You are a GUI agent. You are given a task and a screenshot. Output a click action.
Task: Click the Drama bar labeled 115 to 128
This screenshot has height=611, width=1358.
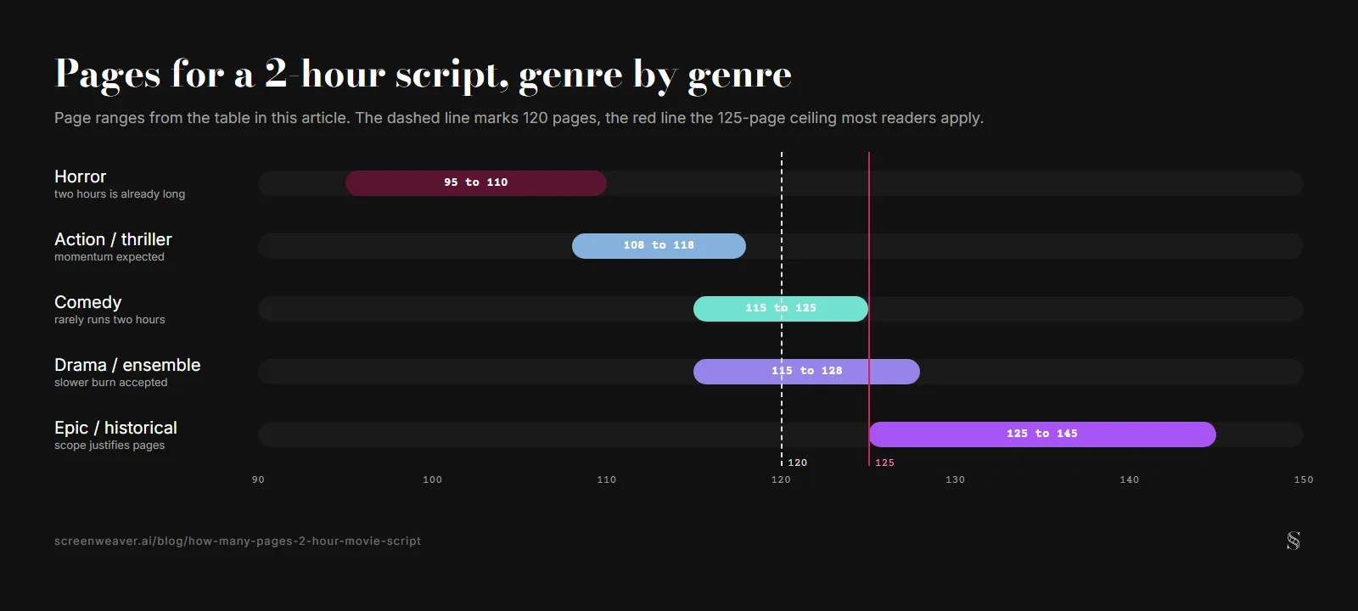tap(806, 371)
